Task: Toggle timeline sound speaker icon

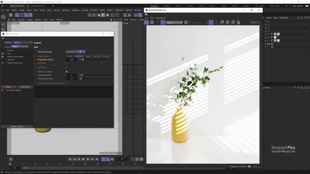Action: [x=112, y=159]
